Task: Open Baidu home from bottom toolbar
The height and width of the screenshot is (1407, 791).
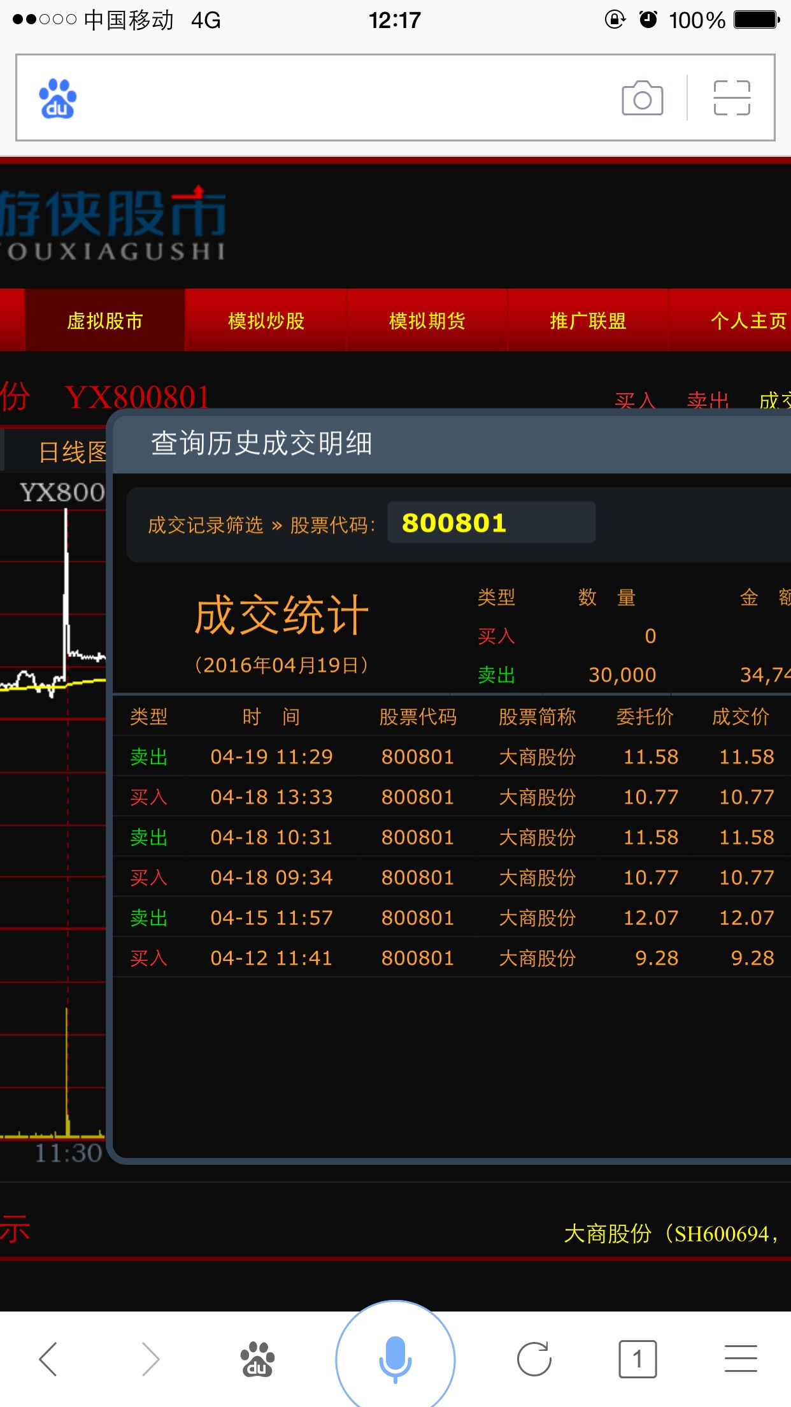Action: coord(257,1359)
